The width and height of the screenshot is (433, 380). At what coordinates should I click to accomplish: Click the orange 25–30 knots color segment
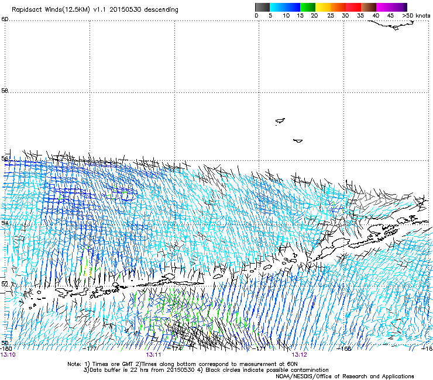[338, 7]
